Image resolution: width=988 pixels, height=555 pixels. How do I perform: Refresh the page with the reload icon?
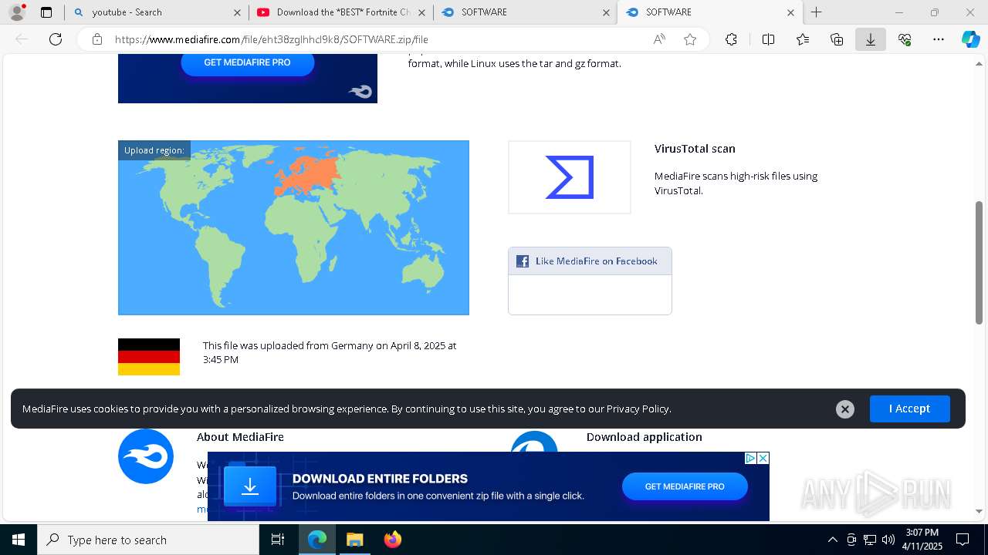click(56, 39)
